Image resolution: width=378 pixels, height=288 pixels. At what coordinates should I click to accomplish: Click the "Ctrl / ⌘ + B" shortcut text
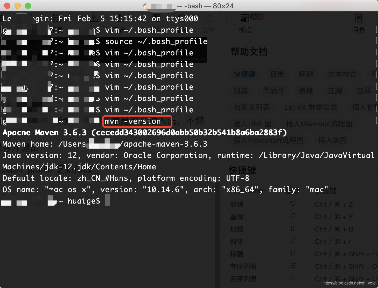(x=334, y=229)
